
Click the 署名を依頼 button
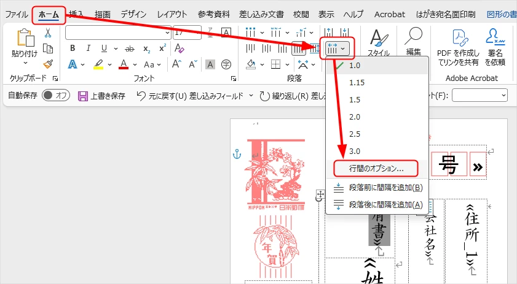[495, 47]
